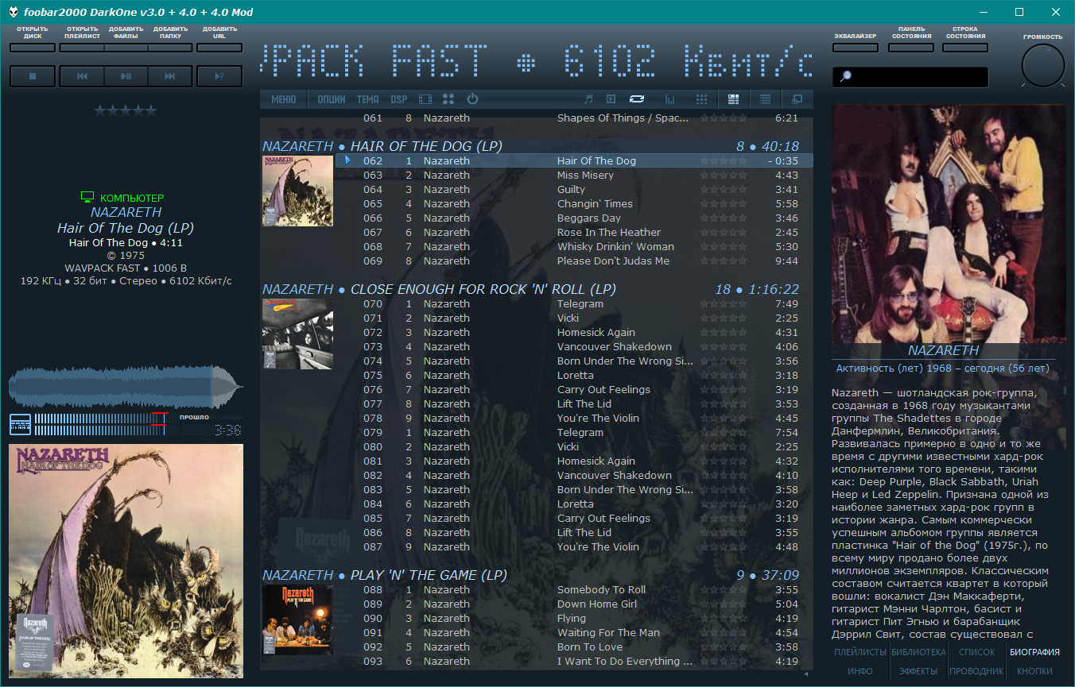Click the large Hair of the Dog cover
Image resolution: width=1075 pixels, height=687 pixels.
point(126,561)
